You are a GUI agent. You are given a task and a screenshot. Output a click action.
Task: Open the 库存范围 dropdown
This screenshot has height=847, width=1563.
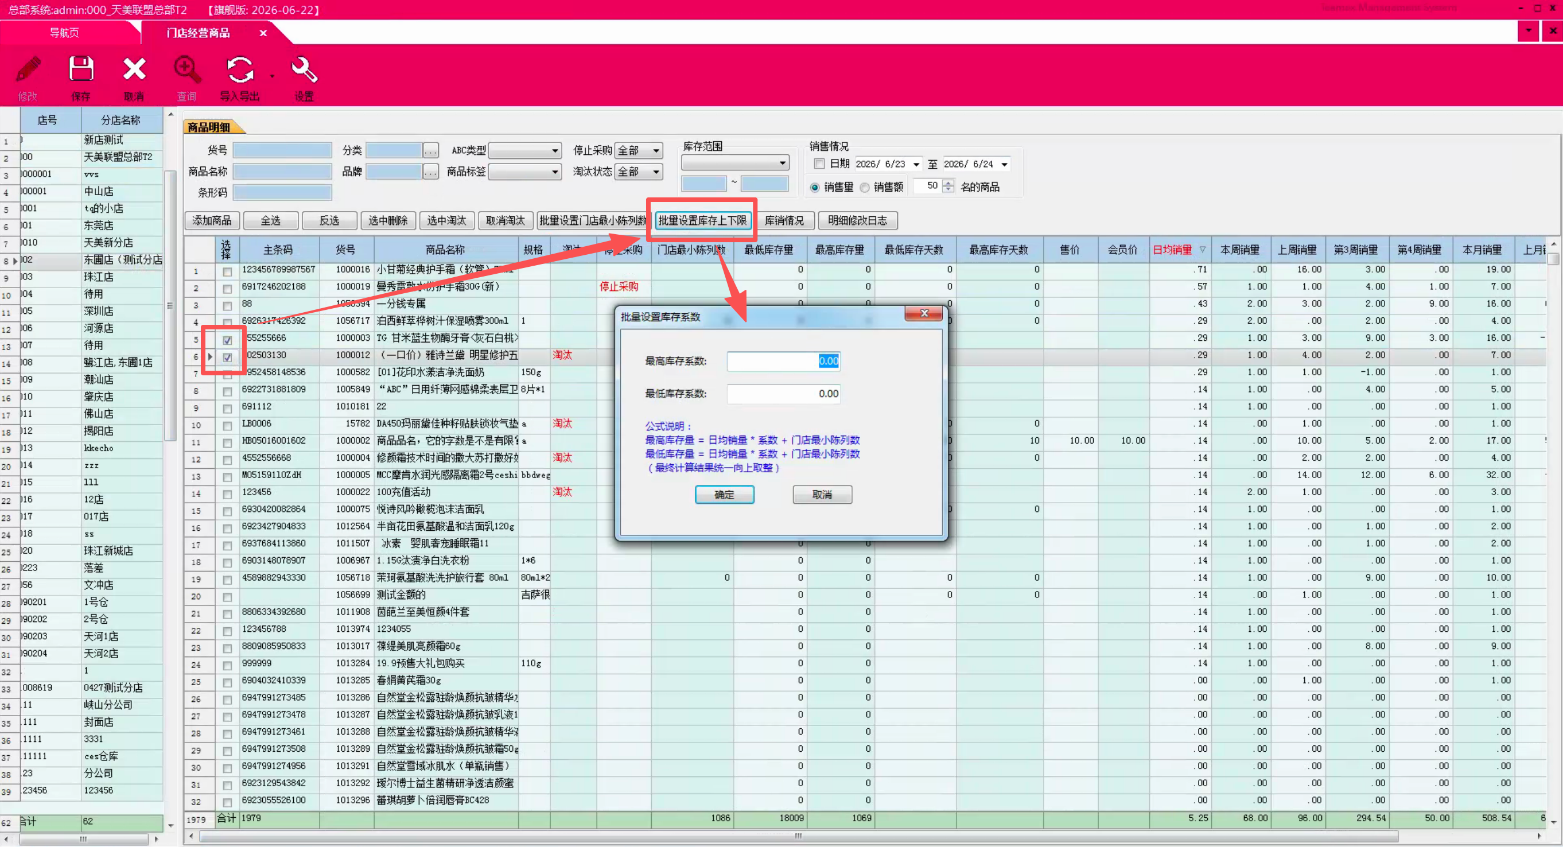click(x=735, y=162)
